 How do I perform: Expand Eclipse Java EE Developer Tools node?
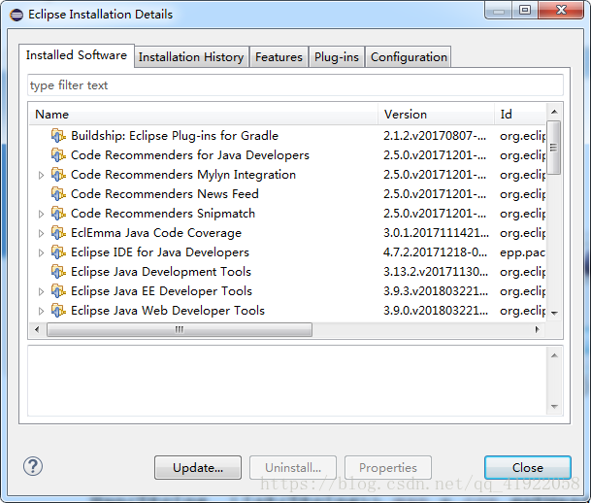(x=41, y=292)
